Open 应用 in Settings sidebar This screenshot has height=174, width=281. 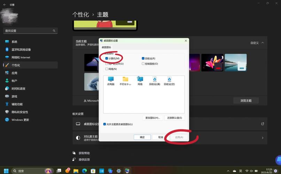tap(30, 73)
